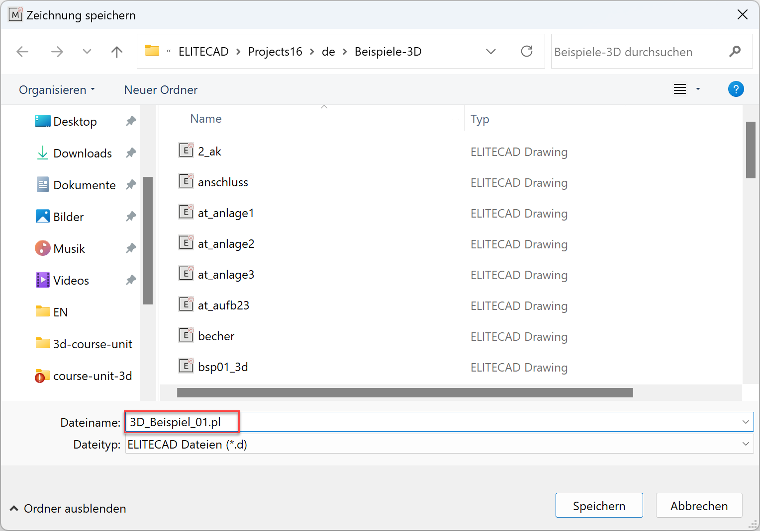Screen dimensions: 760x531
Task: Expand the recent locations dropdown
Action: point(87,52)
